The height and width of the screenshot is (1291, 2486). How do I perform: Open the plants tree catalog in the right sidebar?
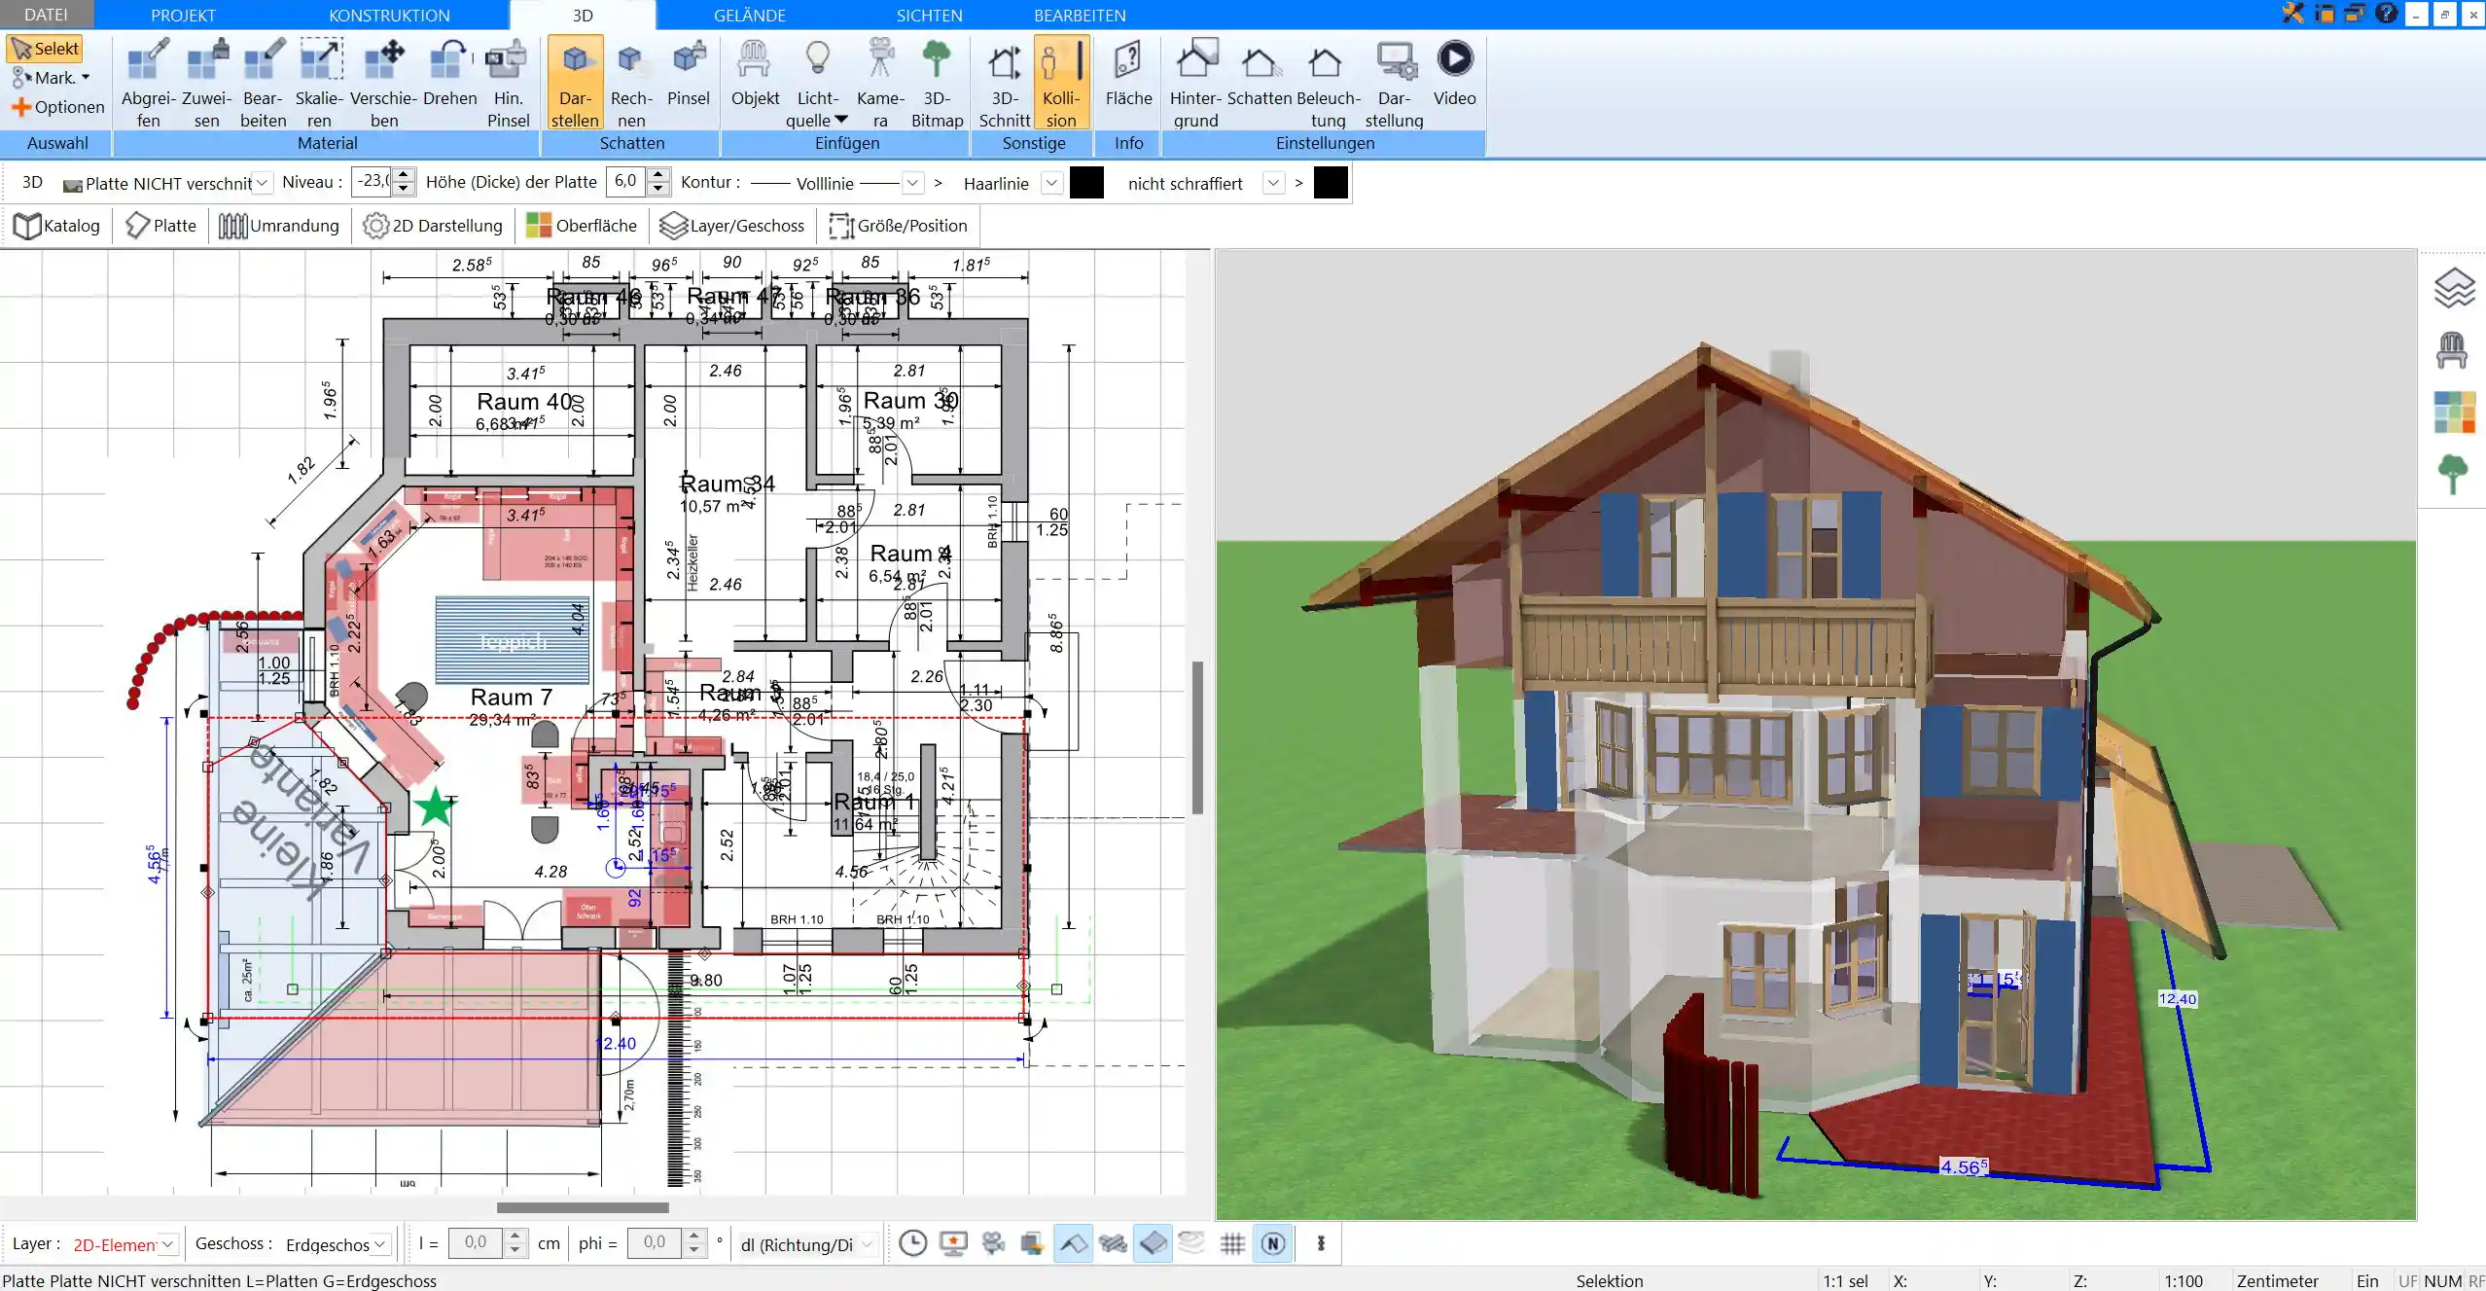pyautogui.click(x=2453, y=474)
